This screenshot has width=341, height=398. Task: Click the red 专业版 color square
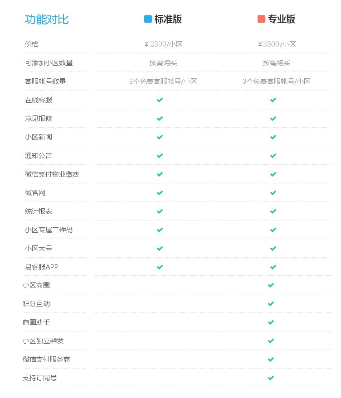[261, 19]
